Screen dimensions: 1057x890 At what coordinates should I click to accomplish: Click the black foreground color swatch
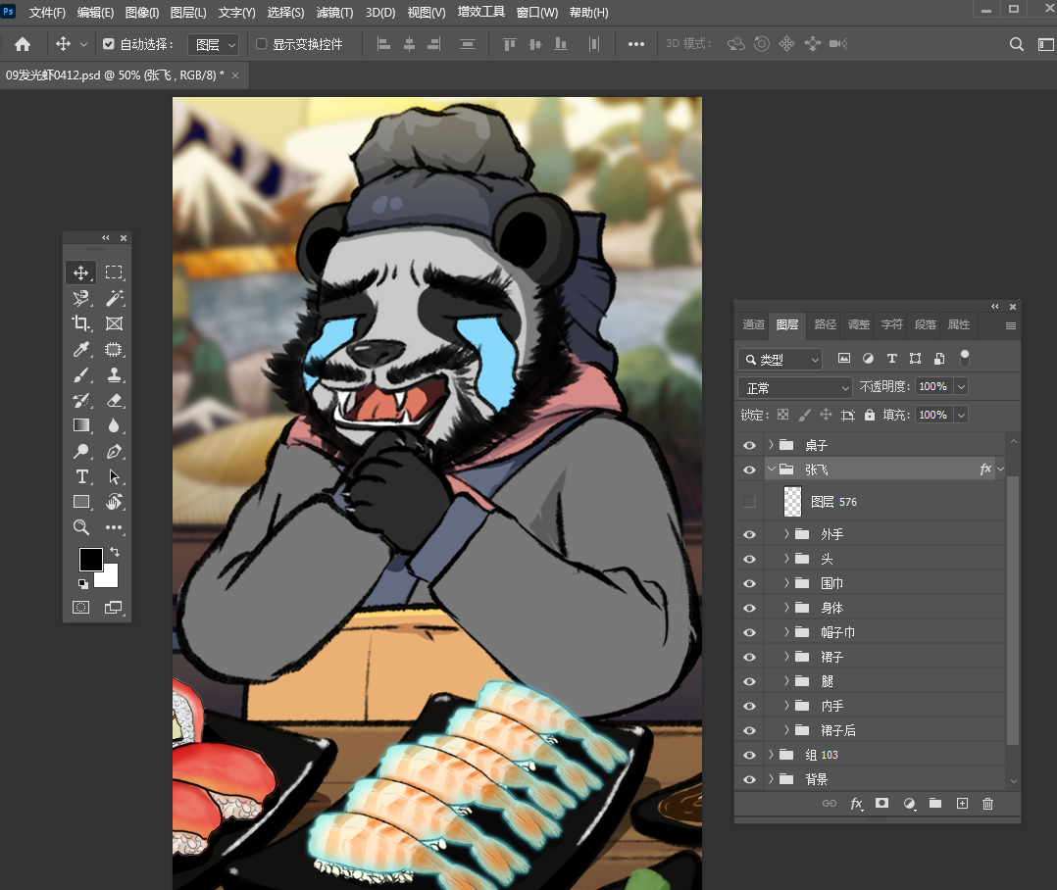click(x=89, y=558)
